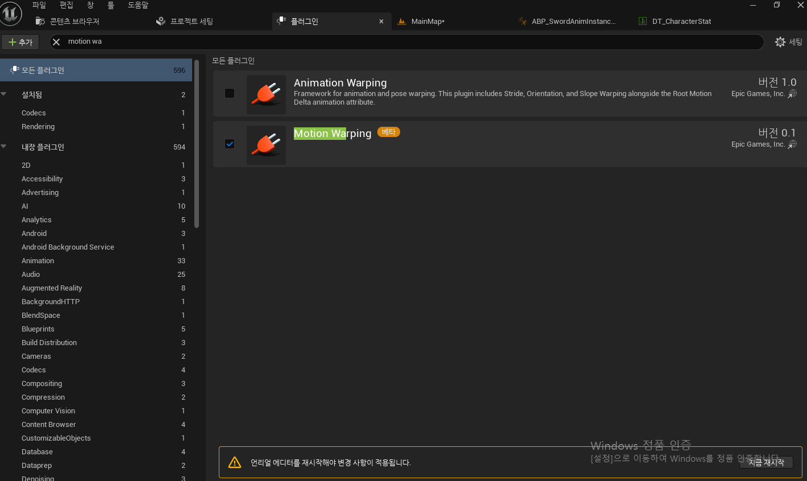Collapse the 내장 플러그인 category

pos(4,147)
